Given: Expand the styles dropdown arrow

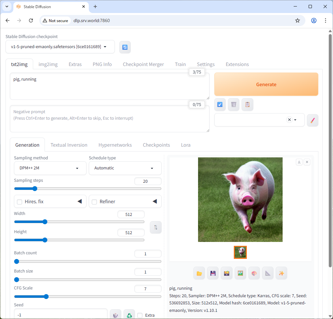Looking at the screenshot, I should tap(295, 120).
